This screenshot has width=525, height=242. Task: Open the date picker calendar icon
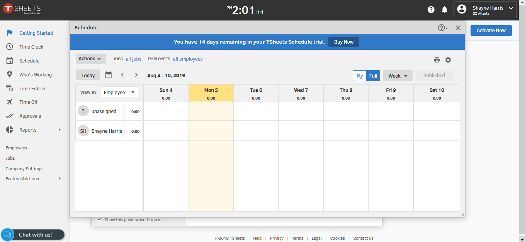109,75
